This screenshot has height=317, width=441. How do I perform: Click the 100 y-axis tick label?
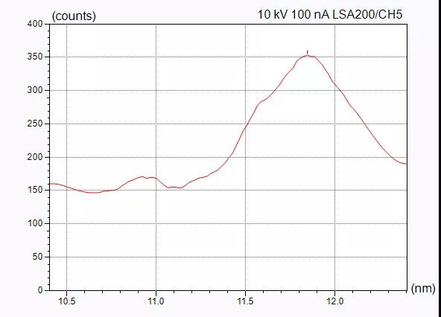click(35, 223)
